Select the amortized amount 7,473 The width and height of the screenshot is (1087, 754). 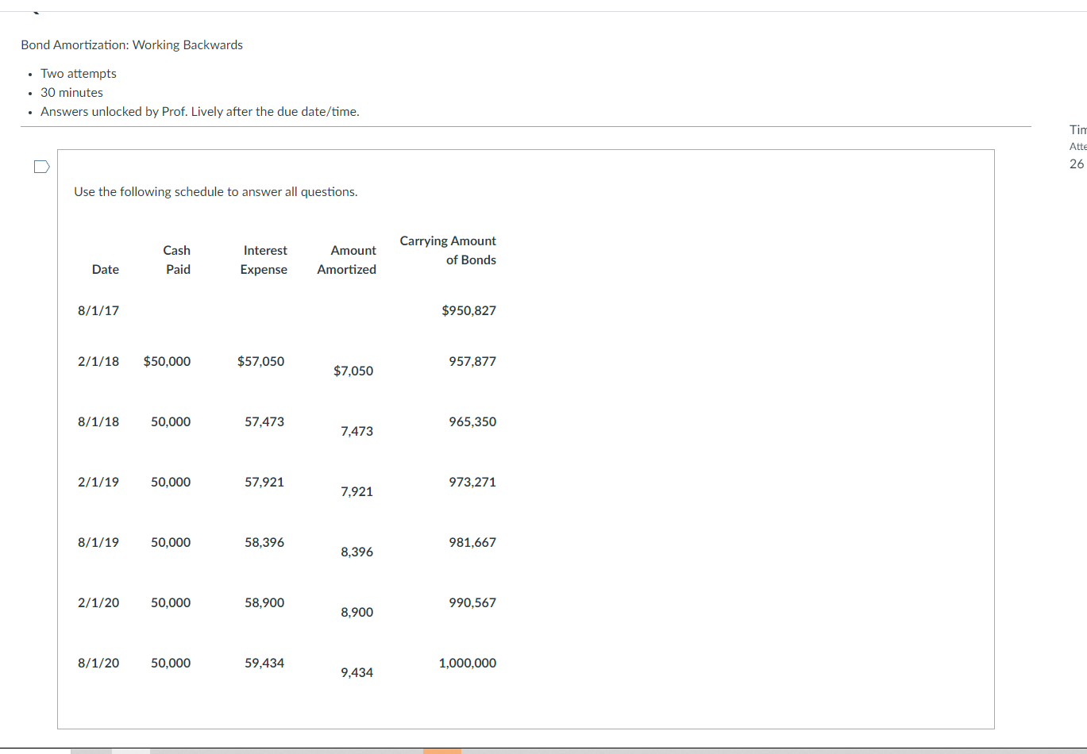(357, 432)
